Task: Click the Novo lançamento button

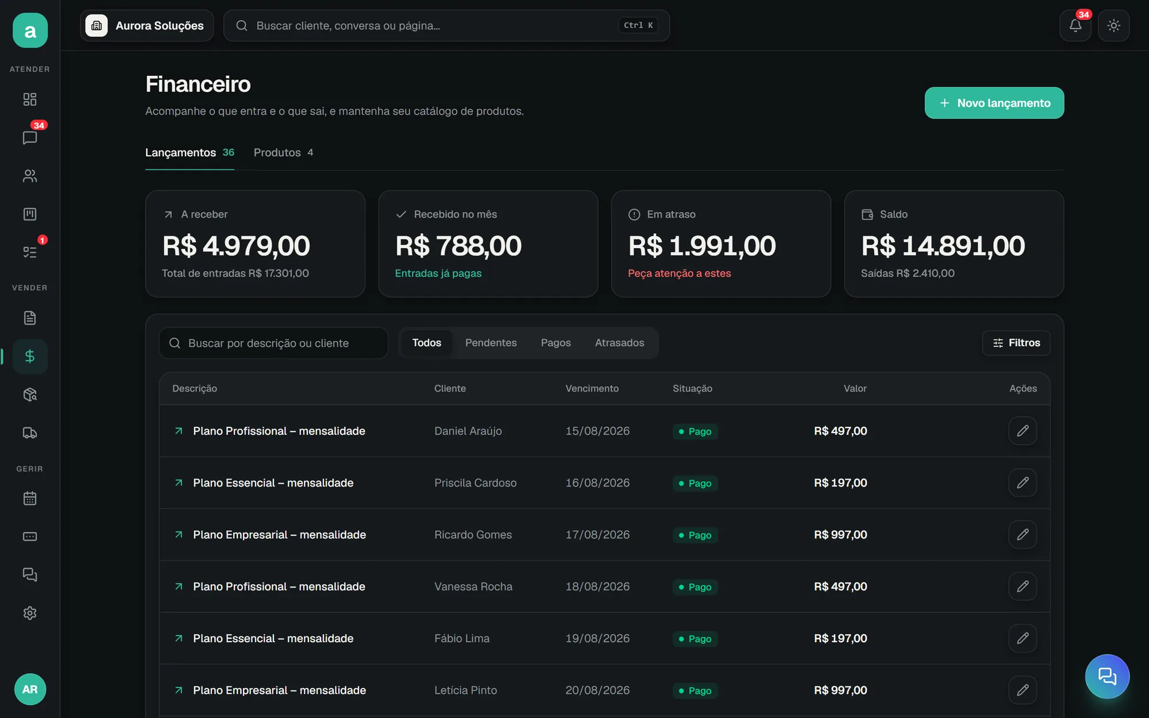Action: [x=994, y=103]
